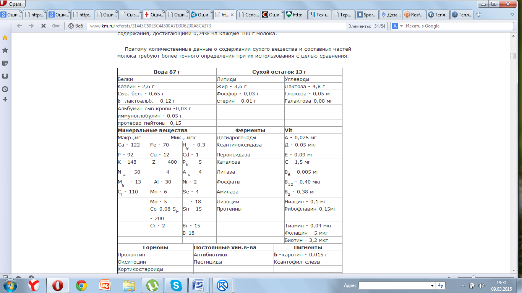Open the Google search engine dropdown
The height and width of the screenshot is (293, 522).
click(397, 26)
